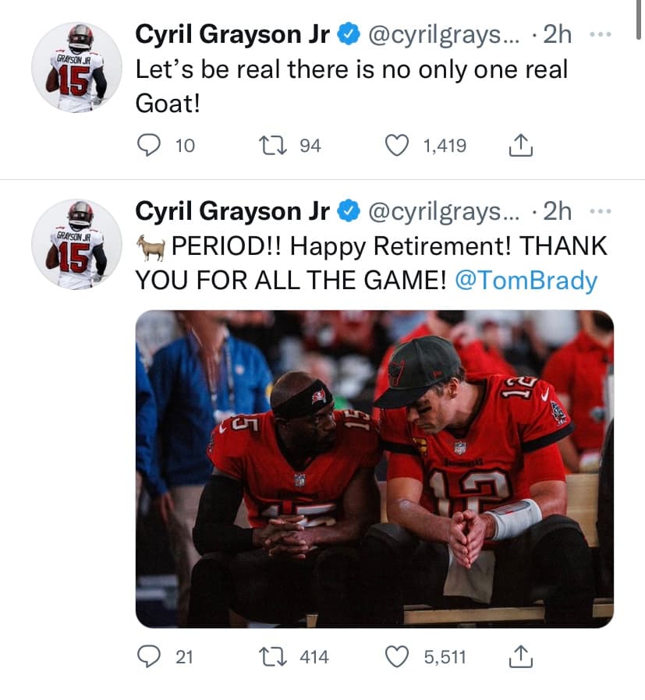Image resolution: width=645 pixels, height=700 pixels.
Task: Open the share icon below the photo tweet
Action: click(x=521, y=657)
